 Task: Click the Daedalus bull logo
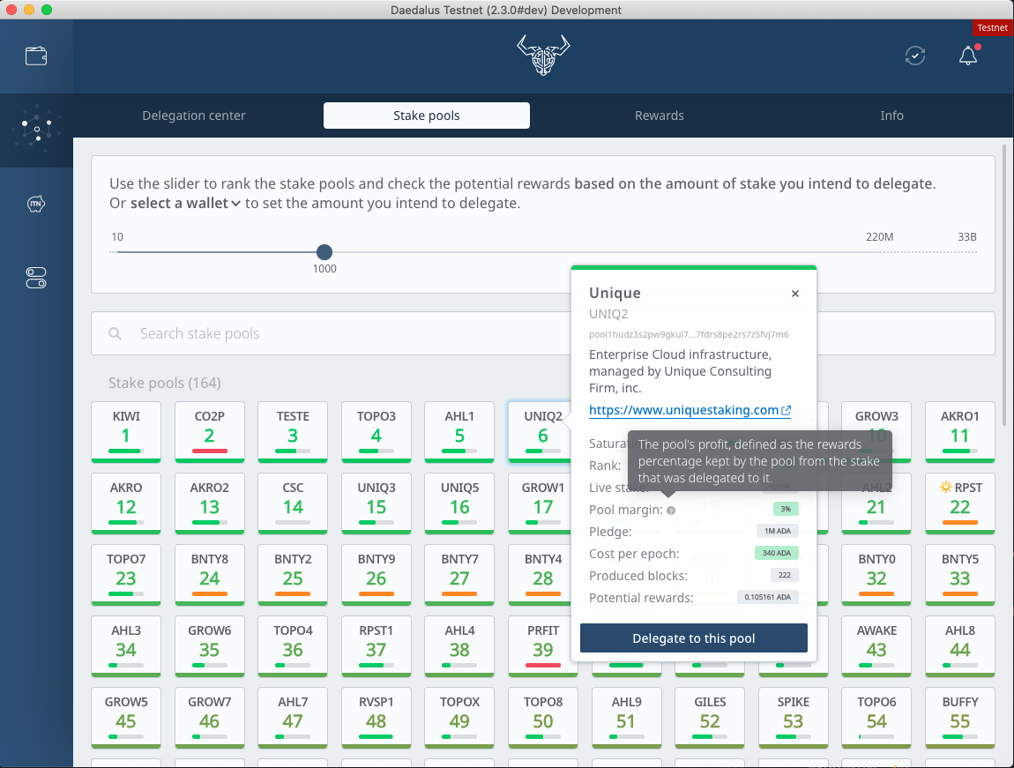point(543,56)
